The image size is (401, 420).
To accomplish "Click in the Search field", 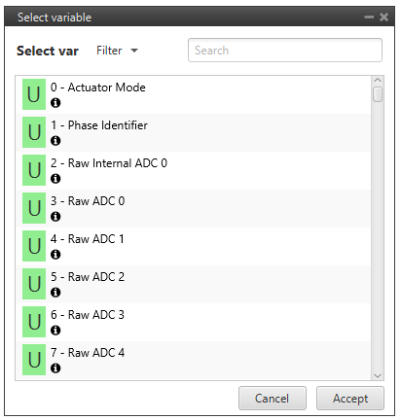I will coord(285,51).
